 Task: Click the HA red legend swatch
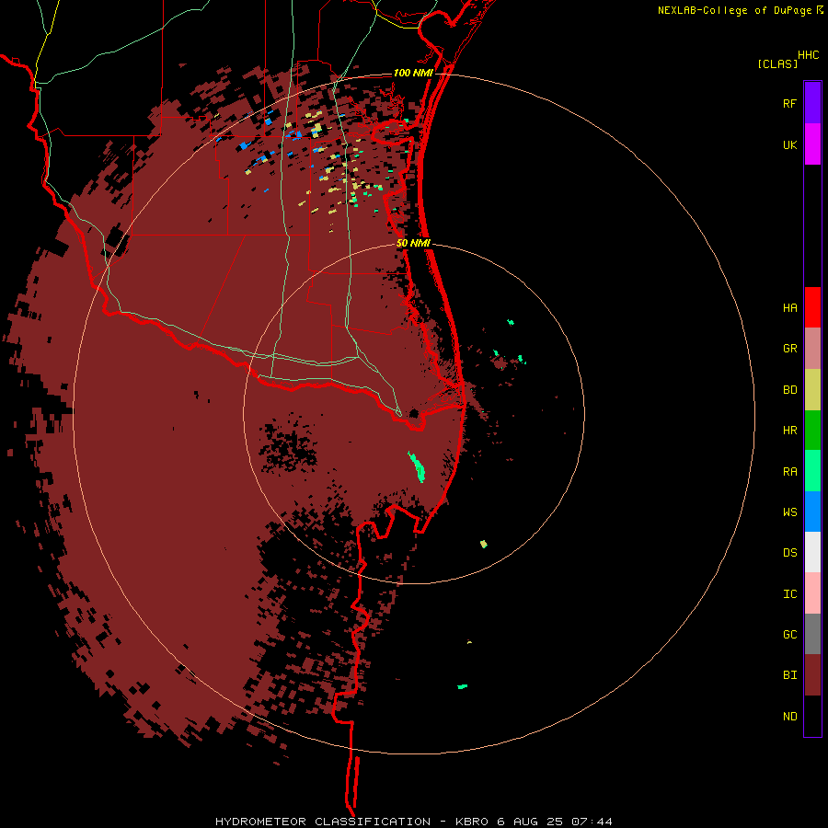(812, 307)
